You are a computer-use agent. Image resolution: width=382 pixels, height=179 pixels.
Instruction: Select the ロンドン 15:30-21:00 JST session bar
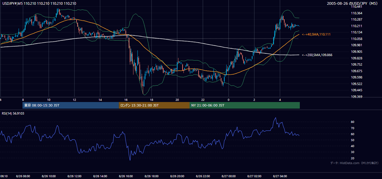tap(154, 105)
